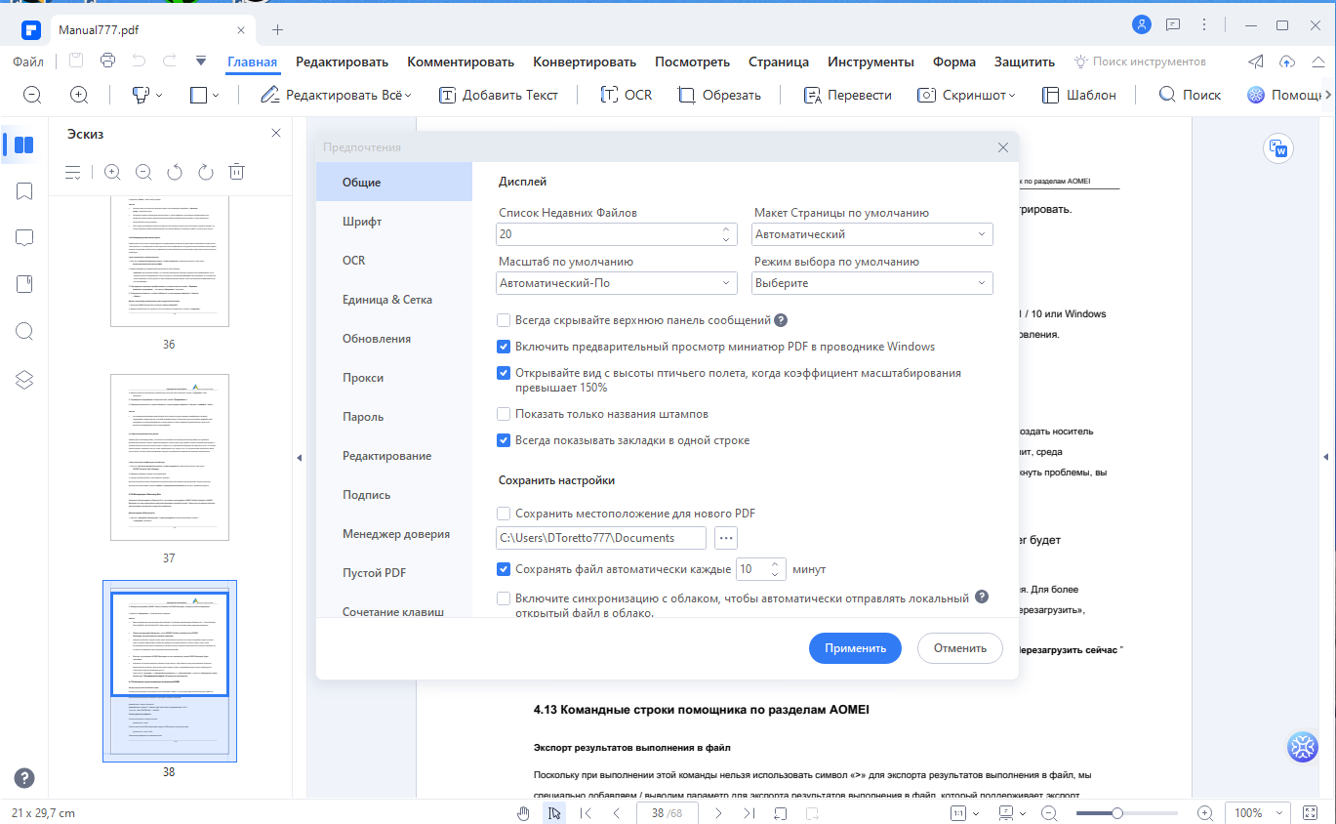Select the hand tool in status bar

[523, 813]
